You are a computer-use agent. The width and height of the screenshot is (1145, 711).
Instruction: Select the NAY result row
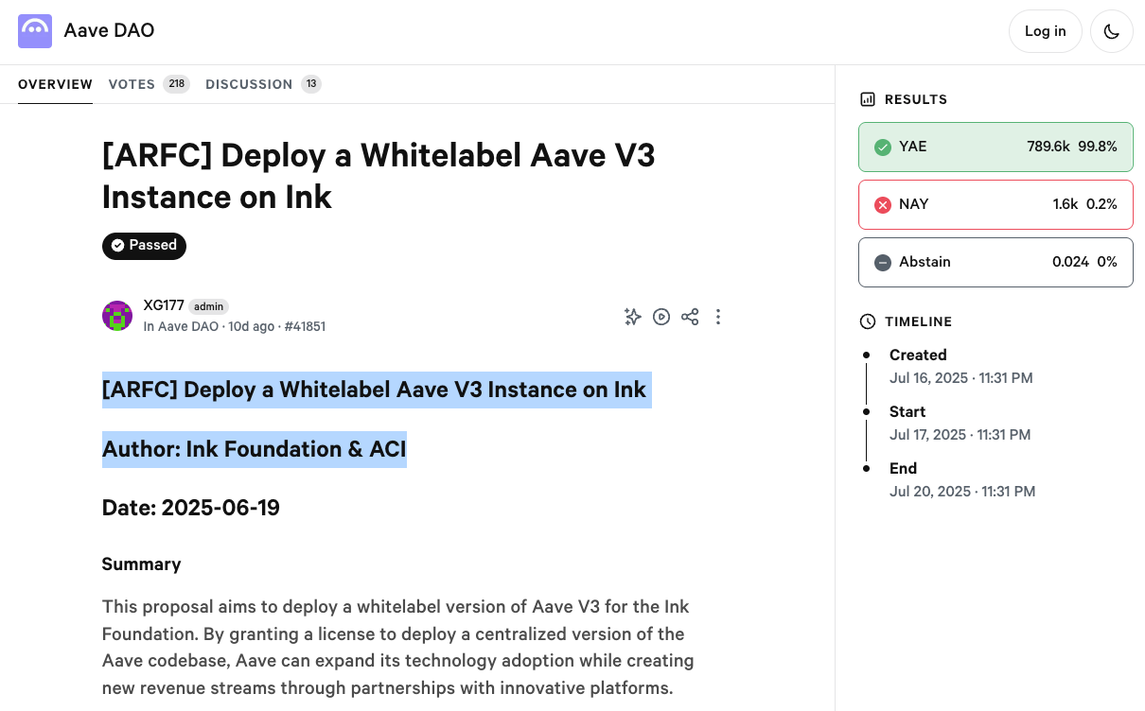[995, 204]
